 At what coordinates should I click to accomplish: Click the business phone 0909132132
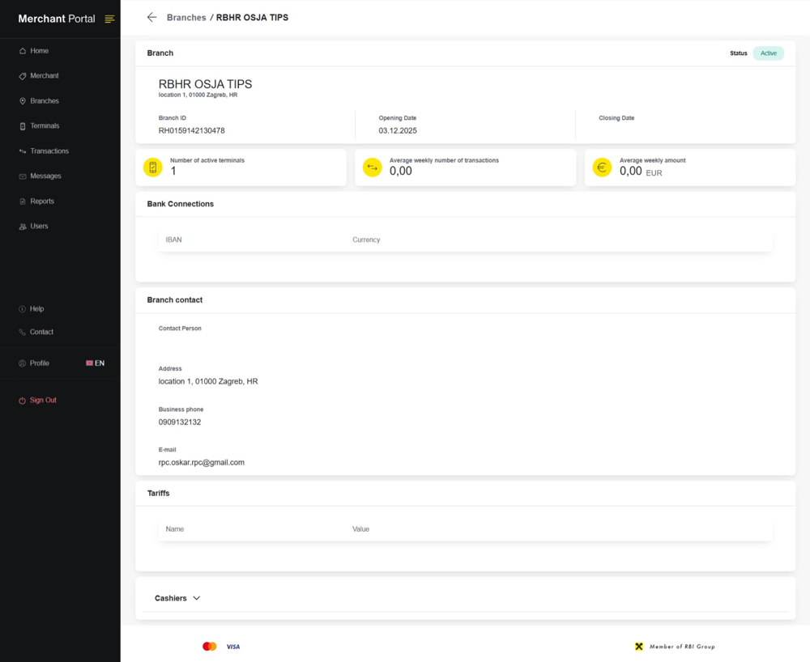pos(180,422)
